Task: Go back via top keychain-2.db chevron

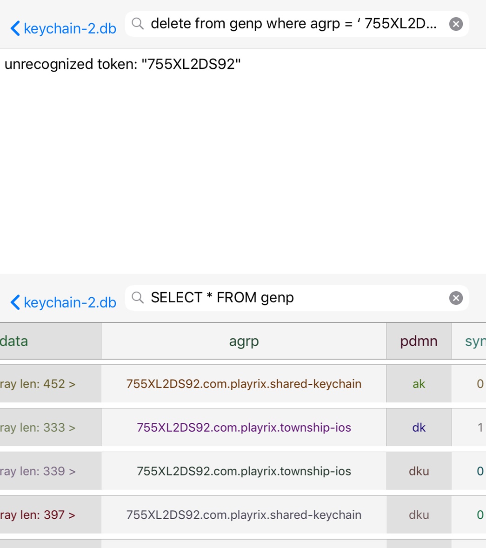Action: [x=15, y=28]
